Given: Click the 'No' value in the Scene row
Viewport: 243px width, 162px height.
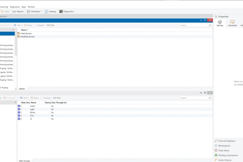Looking at the screenshot, I should coord(52,106).
